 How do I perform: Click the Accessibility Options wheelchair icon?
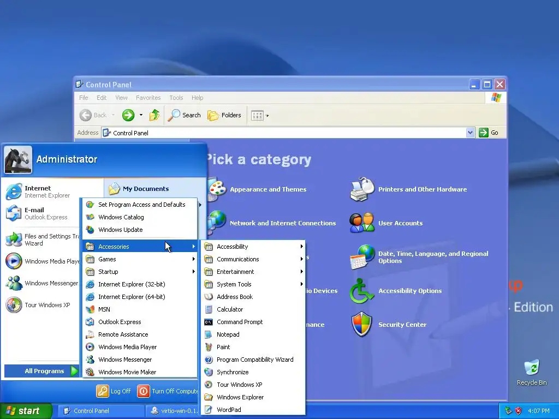[x=361, y=291]
